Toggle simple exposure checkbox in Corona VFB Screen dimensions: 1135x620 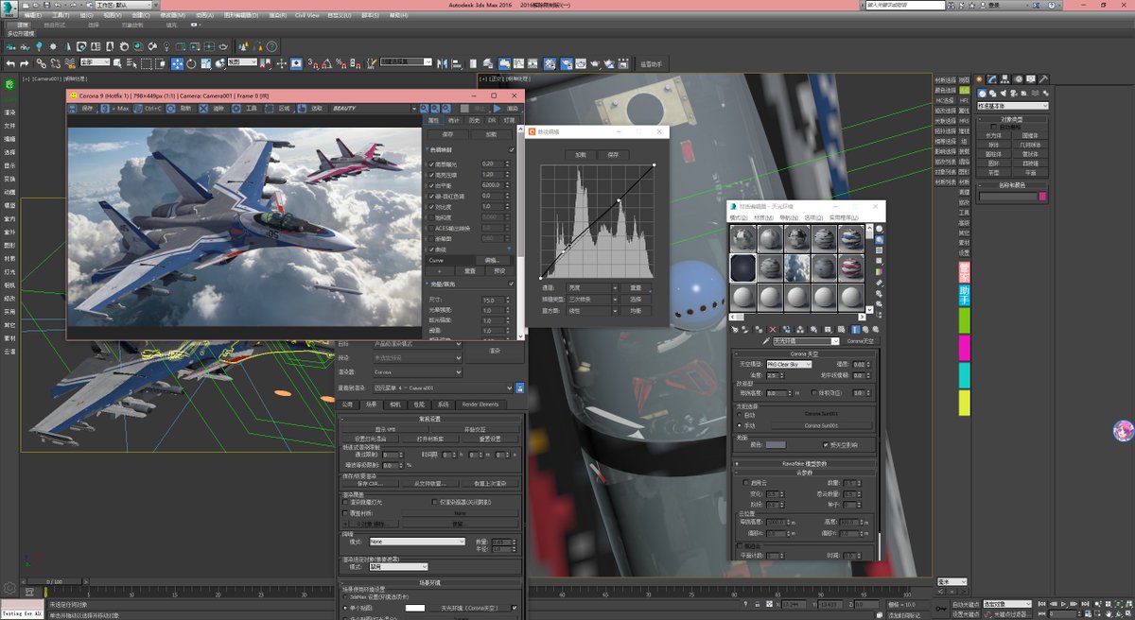pyautogui.click(x=431, y=164)
